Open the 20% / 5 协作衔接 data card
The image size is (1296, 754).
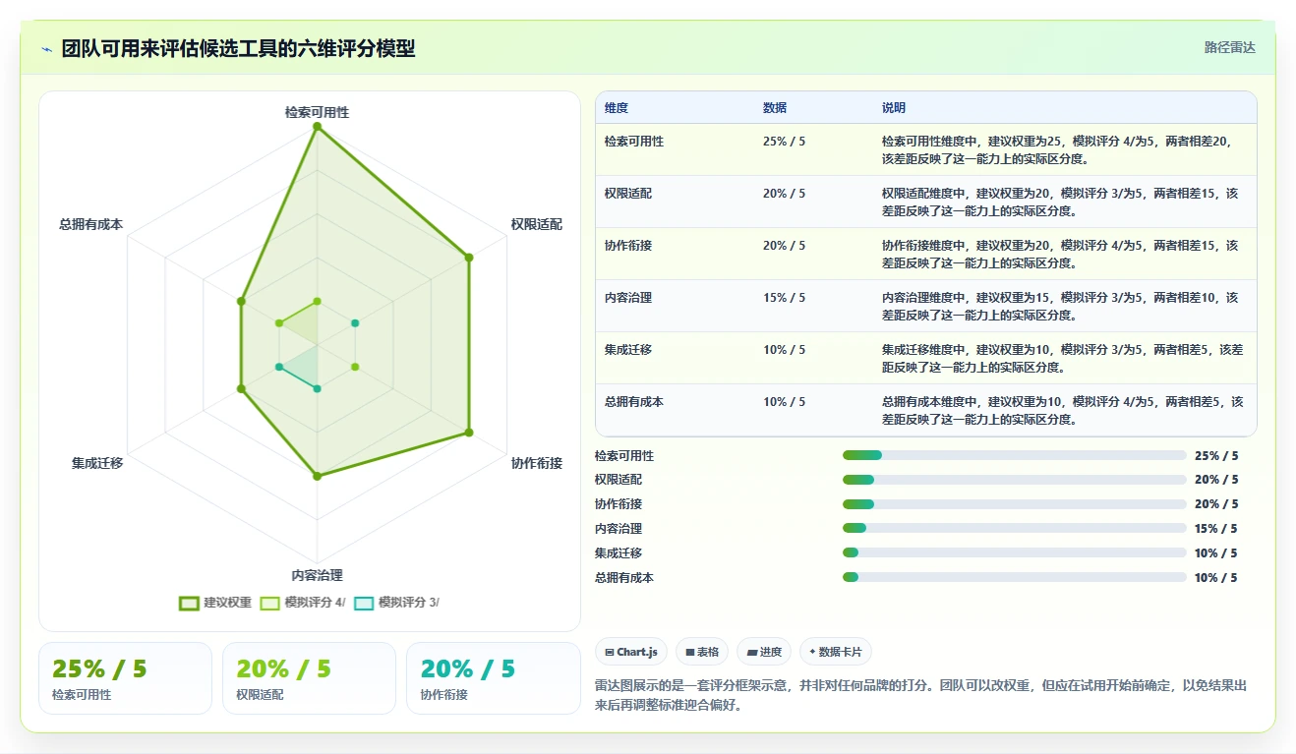[x=494, y=678]
